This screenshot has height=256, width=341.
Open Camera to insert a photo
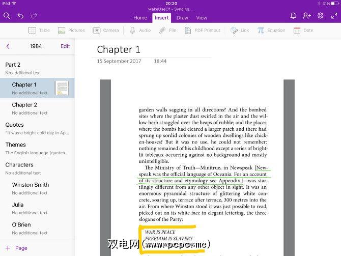pos(106,30)
